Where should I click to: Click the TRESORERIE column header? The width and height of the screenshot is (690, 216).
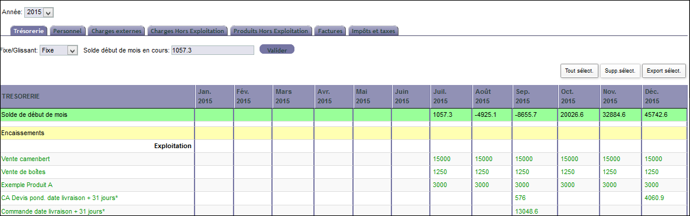coord(98,96)
